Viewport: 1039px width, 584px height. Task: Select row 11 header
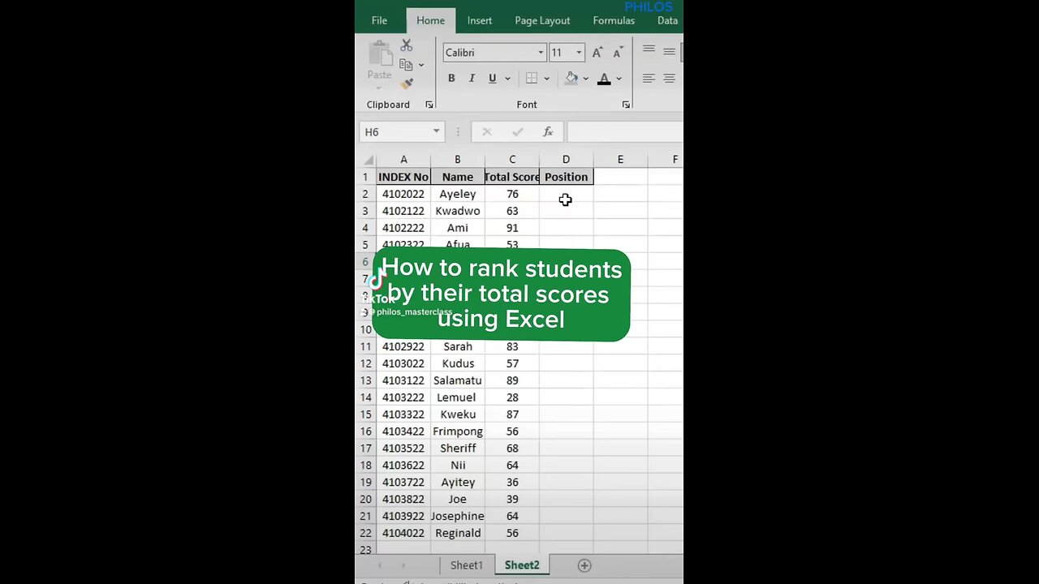pyautogui.click(x=365, y=346)
